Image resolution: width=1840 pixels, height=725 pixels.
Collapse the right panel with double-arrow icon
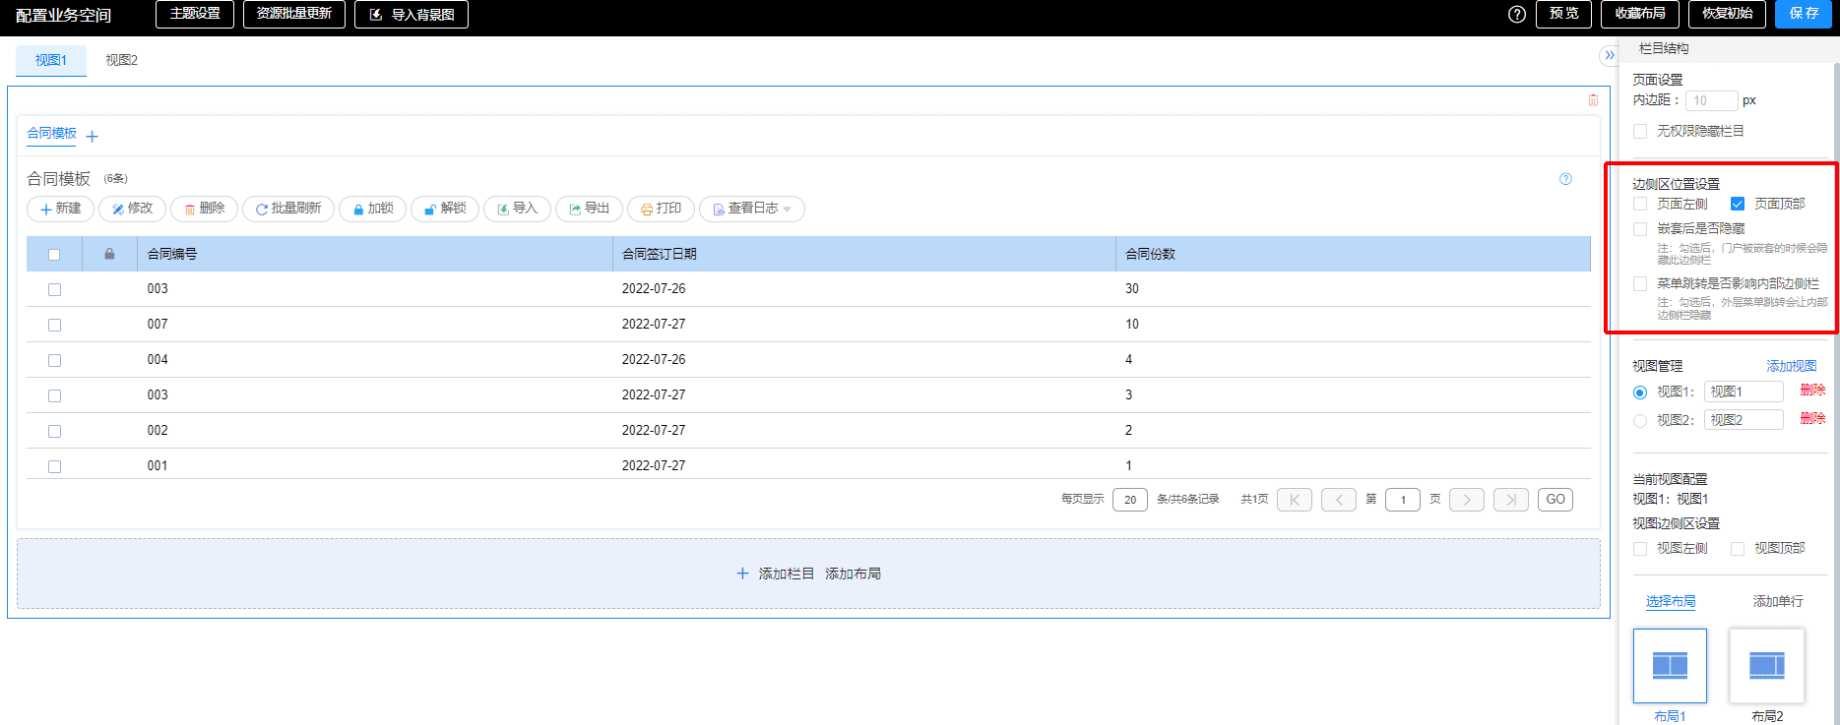1609,56
